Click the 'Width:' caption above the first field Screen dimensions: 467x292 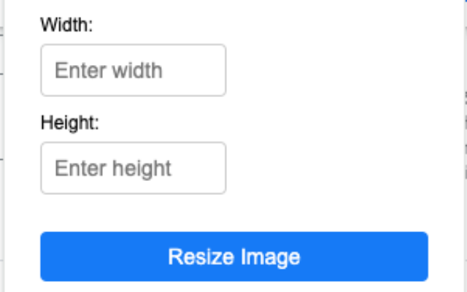tap(67, 26)
